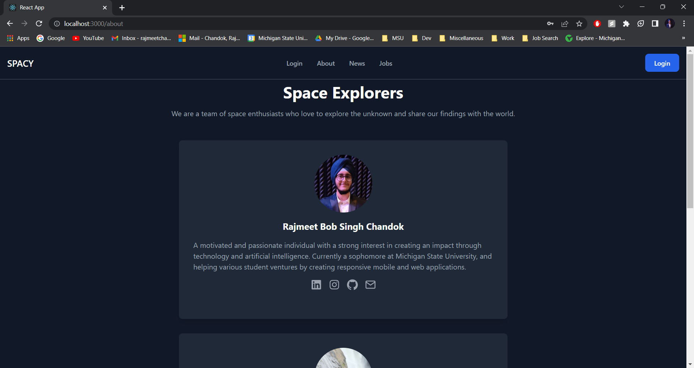
Task: Open the Michigan State Uni bookmark
Action: click(x=278, y=38)
